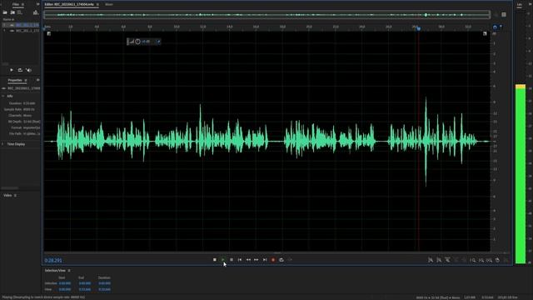Switch to the Selection/View panel tab
The height and width of the screenshot is (300, 533).
coord(55,270)
